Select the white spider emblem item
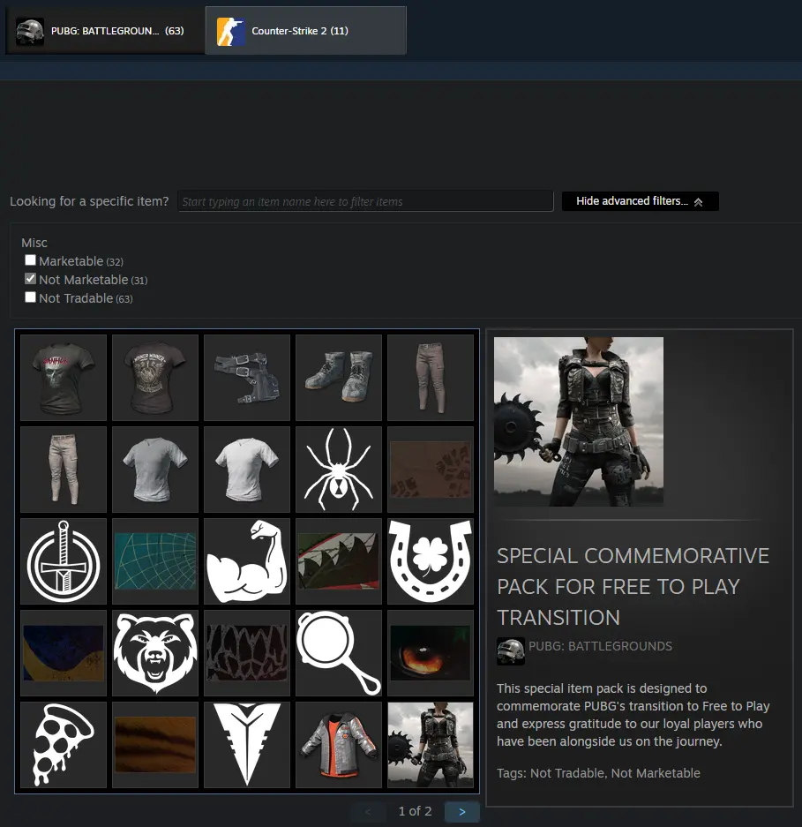The image size is (802, 827). coord(339,470)
